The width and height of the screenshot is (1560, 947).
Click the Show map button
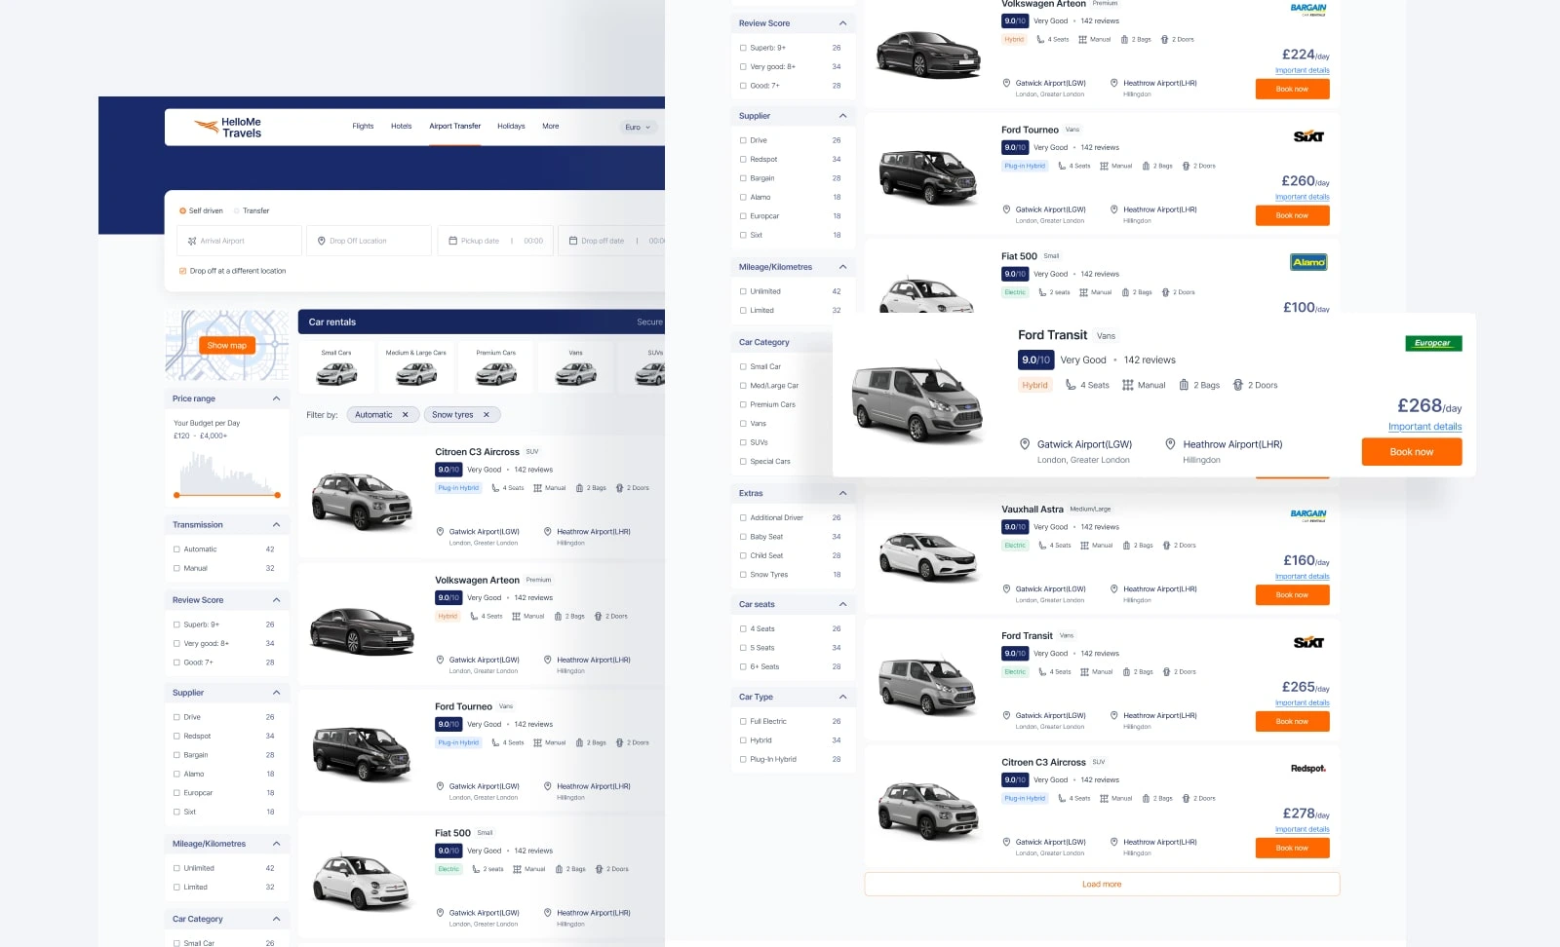226,345
